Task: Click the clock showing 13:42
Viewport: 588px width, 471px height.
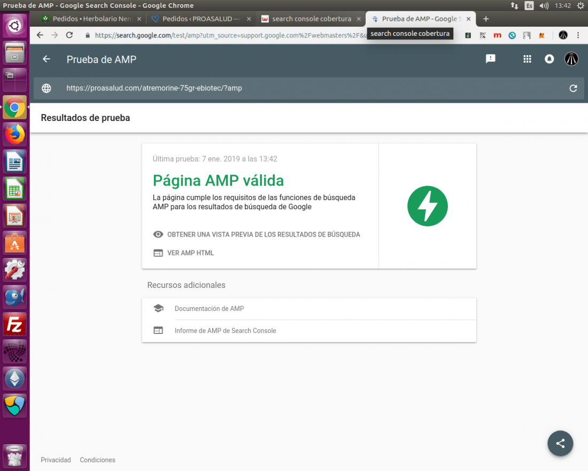Action: (562, 6)
